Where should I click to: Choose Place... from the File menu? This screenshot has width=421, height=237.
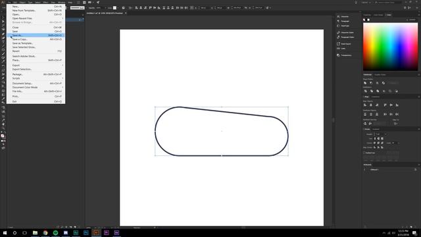coord(36,60)
